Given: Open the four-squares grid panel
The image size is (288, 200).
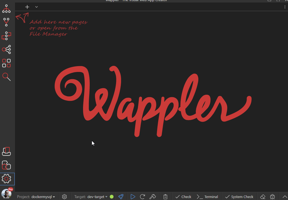Looking at the screenshot, I should (6, 63).
